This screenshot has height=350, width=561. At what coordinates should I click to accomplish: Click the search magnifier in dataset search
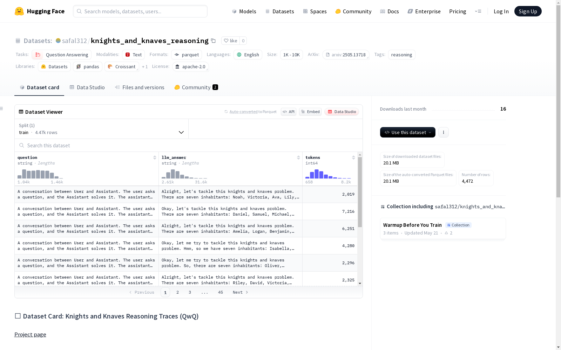click(22, 145)
